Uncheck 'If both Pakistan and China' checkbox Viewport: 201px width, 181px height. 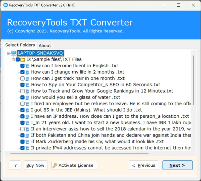[22, 135]
